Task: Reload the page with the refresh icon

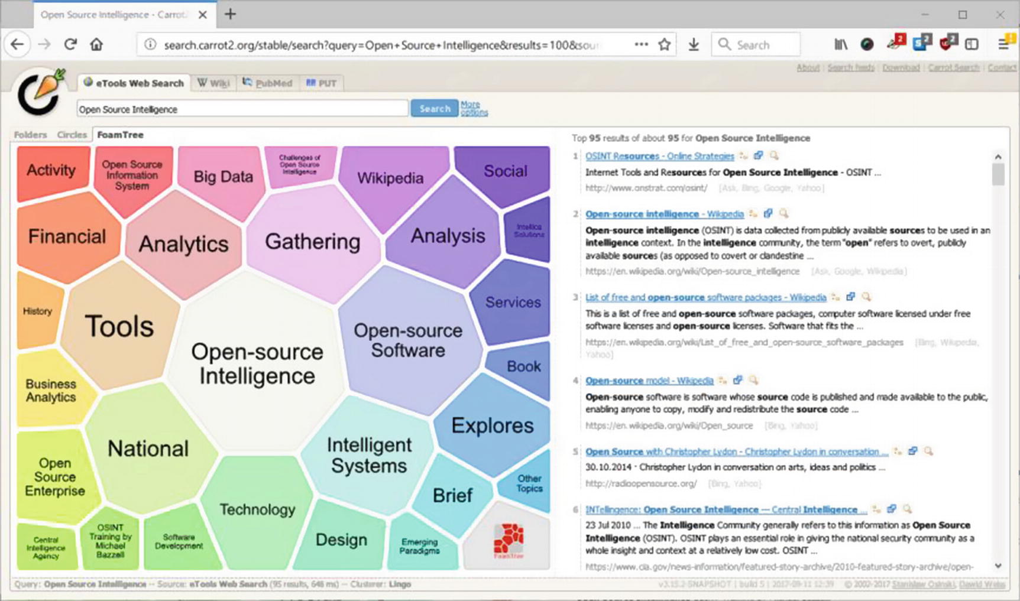Action: pyautogui.click(x=70, y=44)
